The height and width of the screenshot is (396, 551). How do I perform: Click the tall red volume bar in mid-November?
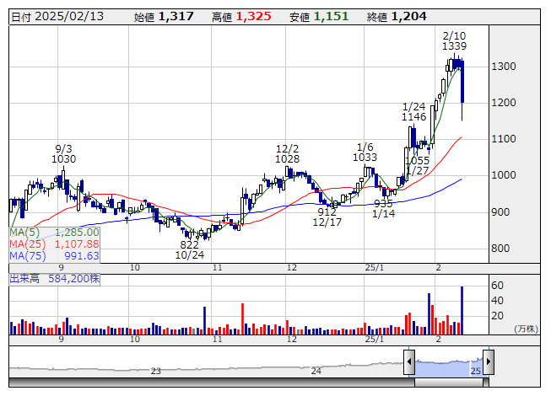click(x=242, y=318)
